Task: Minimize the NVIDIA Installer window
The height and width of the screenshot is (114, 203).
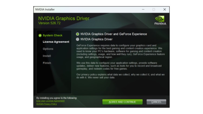Action: click(143, 9)
